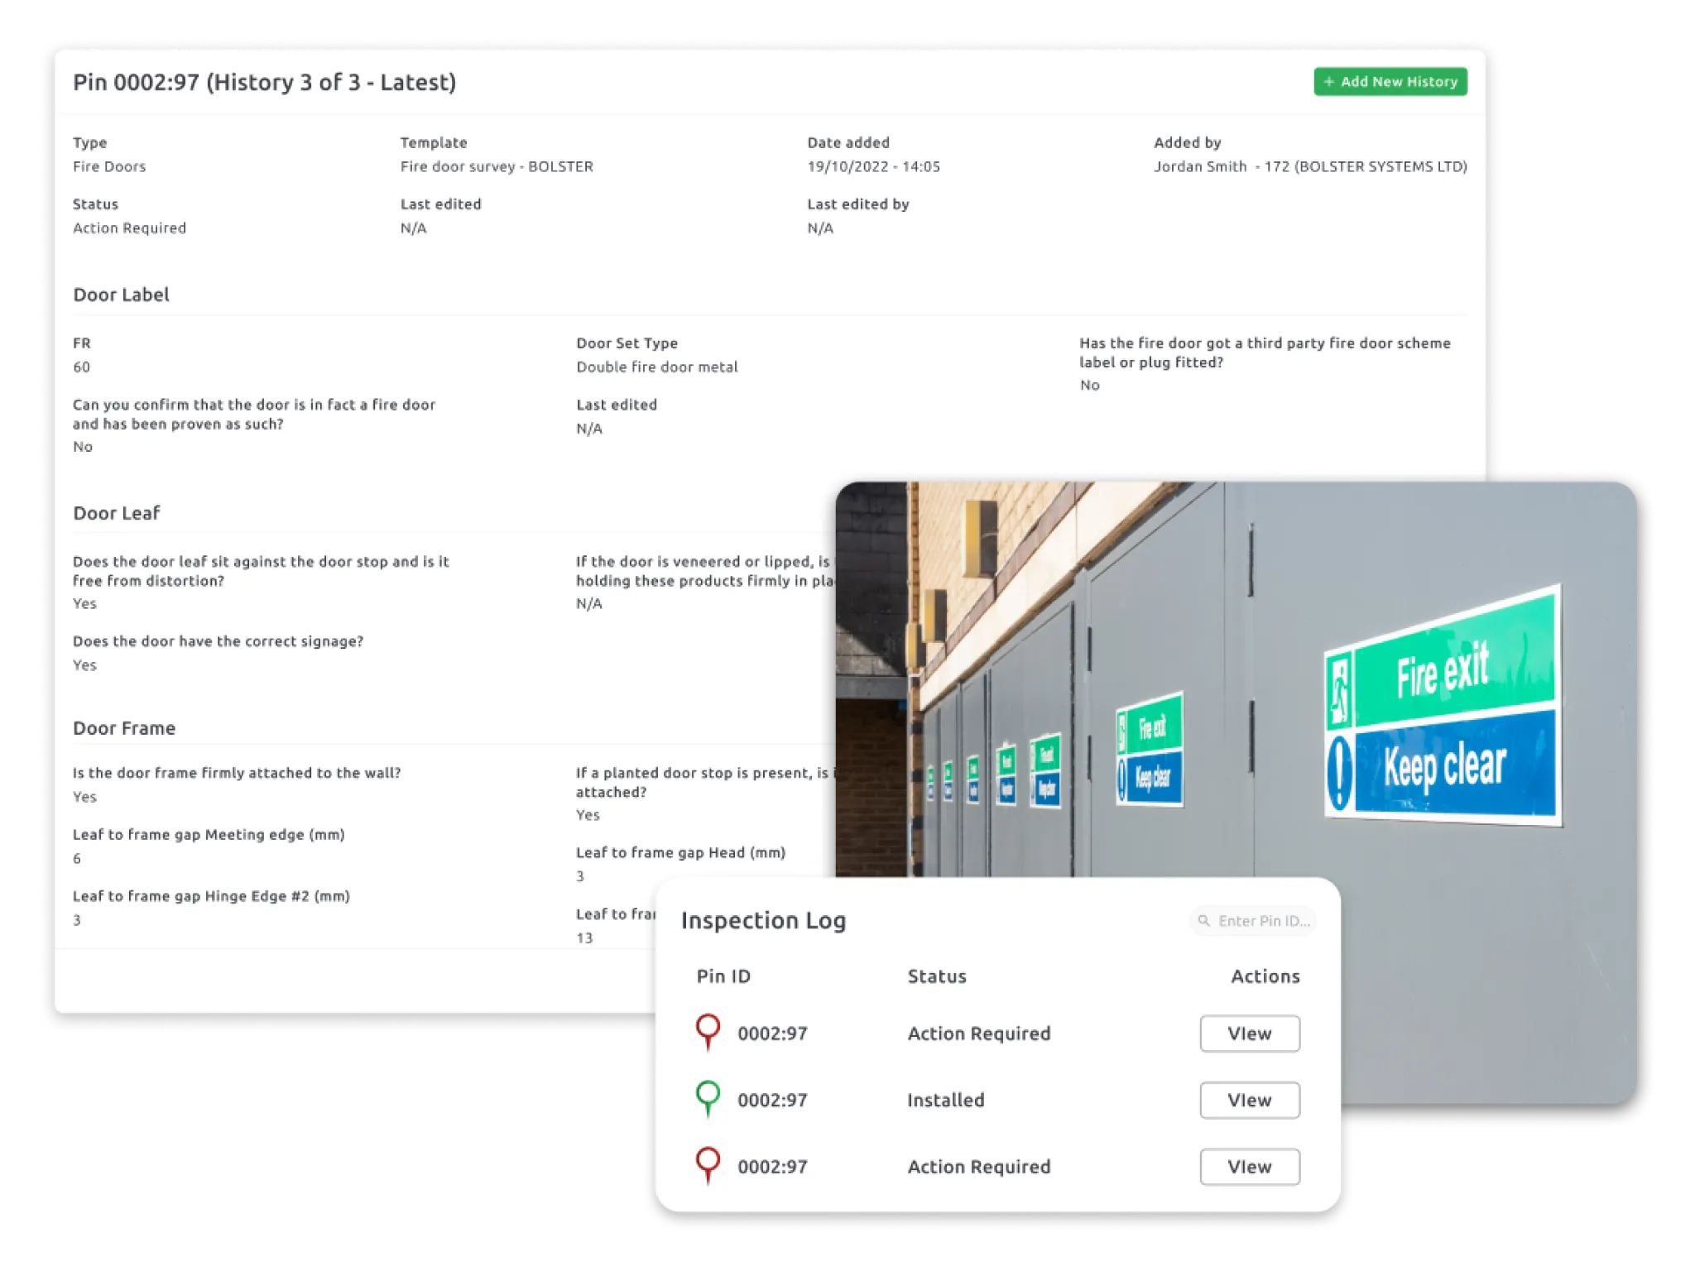Click the Actions column header
This screenshot has height=1271, width=1695.
(x=1265, y=976)
